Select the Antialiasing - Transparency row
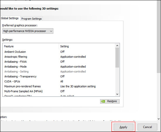Viewport: 161px width, 132px height. click(59, 77)
